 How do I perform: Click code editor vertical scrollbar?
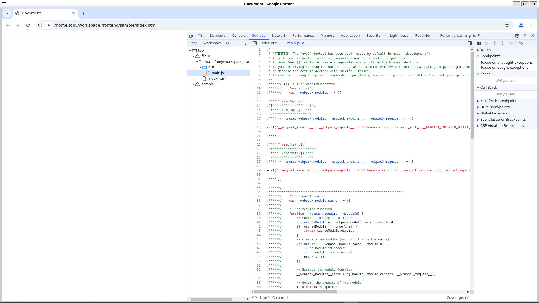click(x=472, y=95)
